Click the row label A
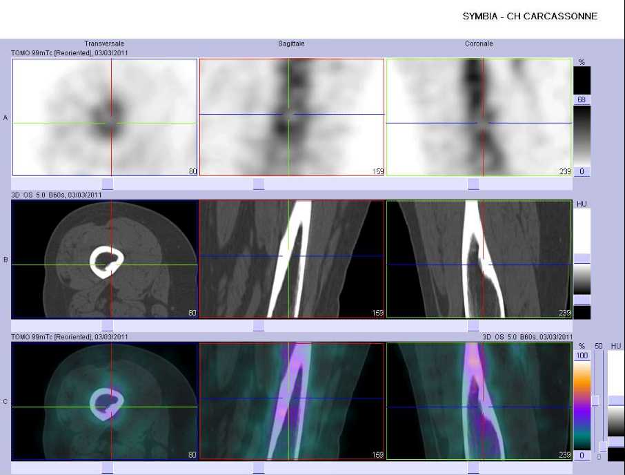Image resolution: width=625 pixels, height=475 pixels. (x=6, y=118)
